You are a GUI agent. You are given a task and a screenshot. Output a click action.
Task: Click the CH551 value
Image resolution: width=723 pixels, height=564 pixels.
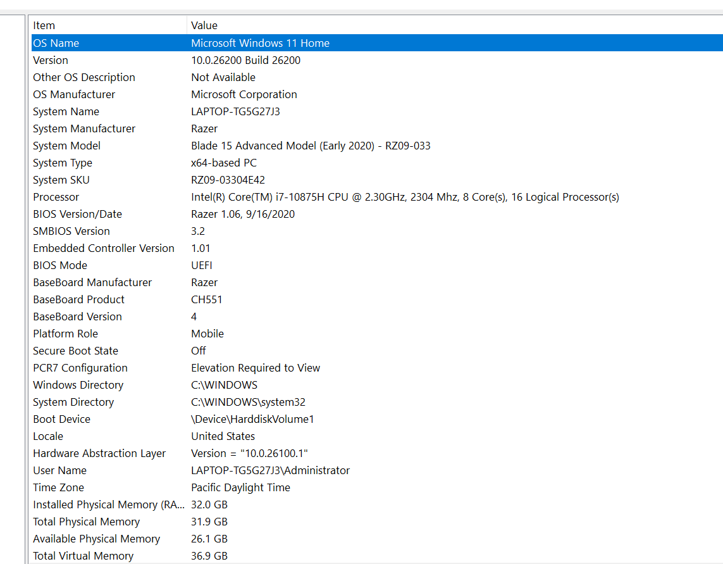207,299
